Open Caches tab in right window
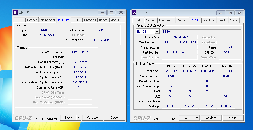This screenshot has width=253, height=130. point(151,20)
